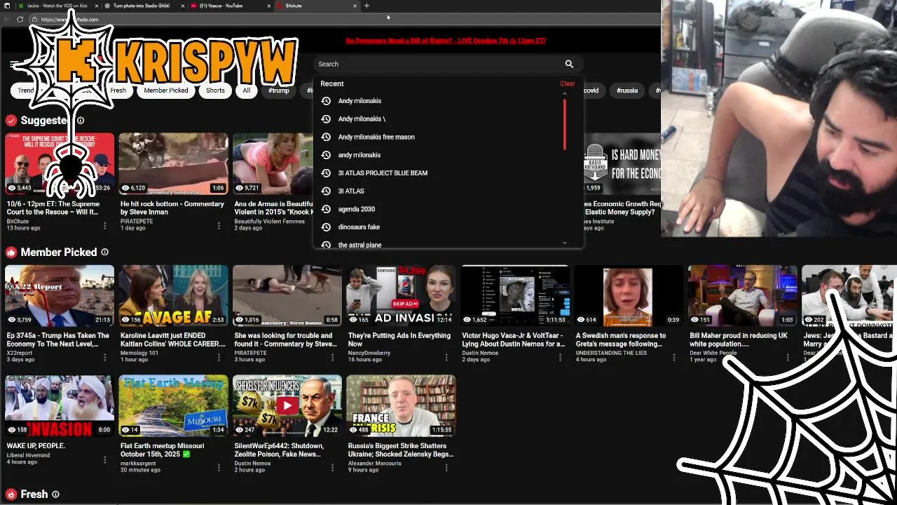Click site info icon in address bar
897x505 pixels.
(x=34, y=20)
